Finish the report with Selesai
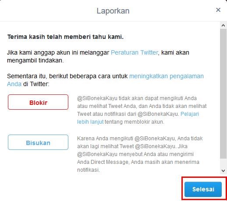The height and width of the screenshot is (201, 227). point(203,189)
